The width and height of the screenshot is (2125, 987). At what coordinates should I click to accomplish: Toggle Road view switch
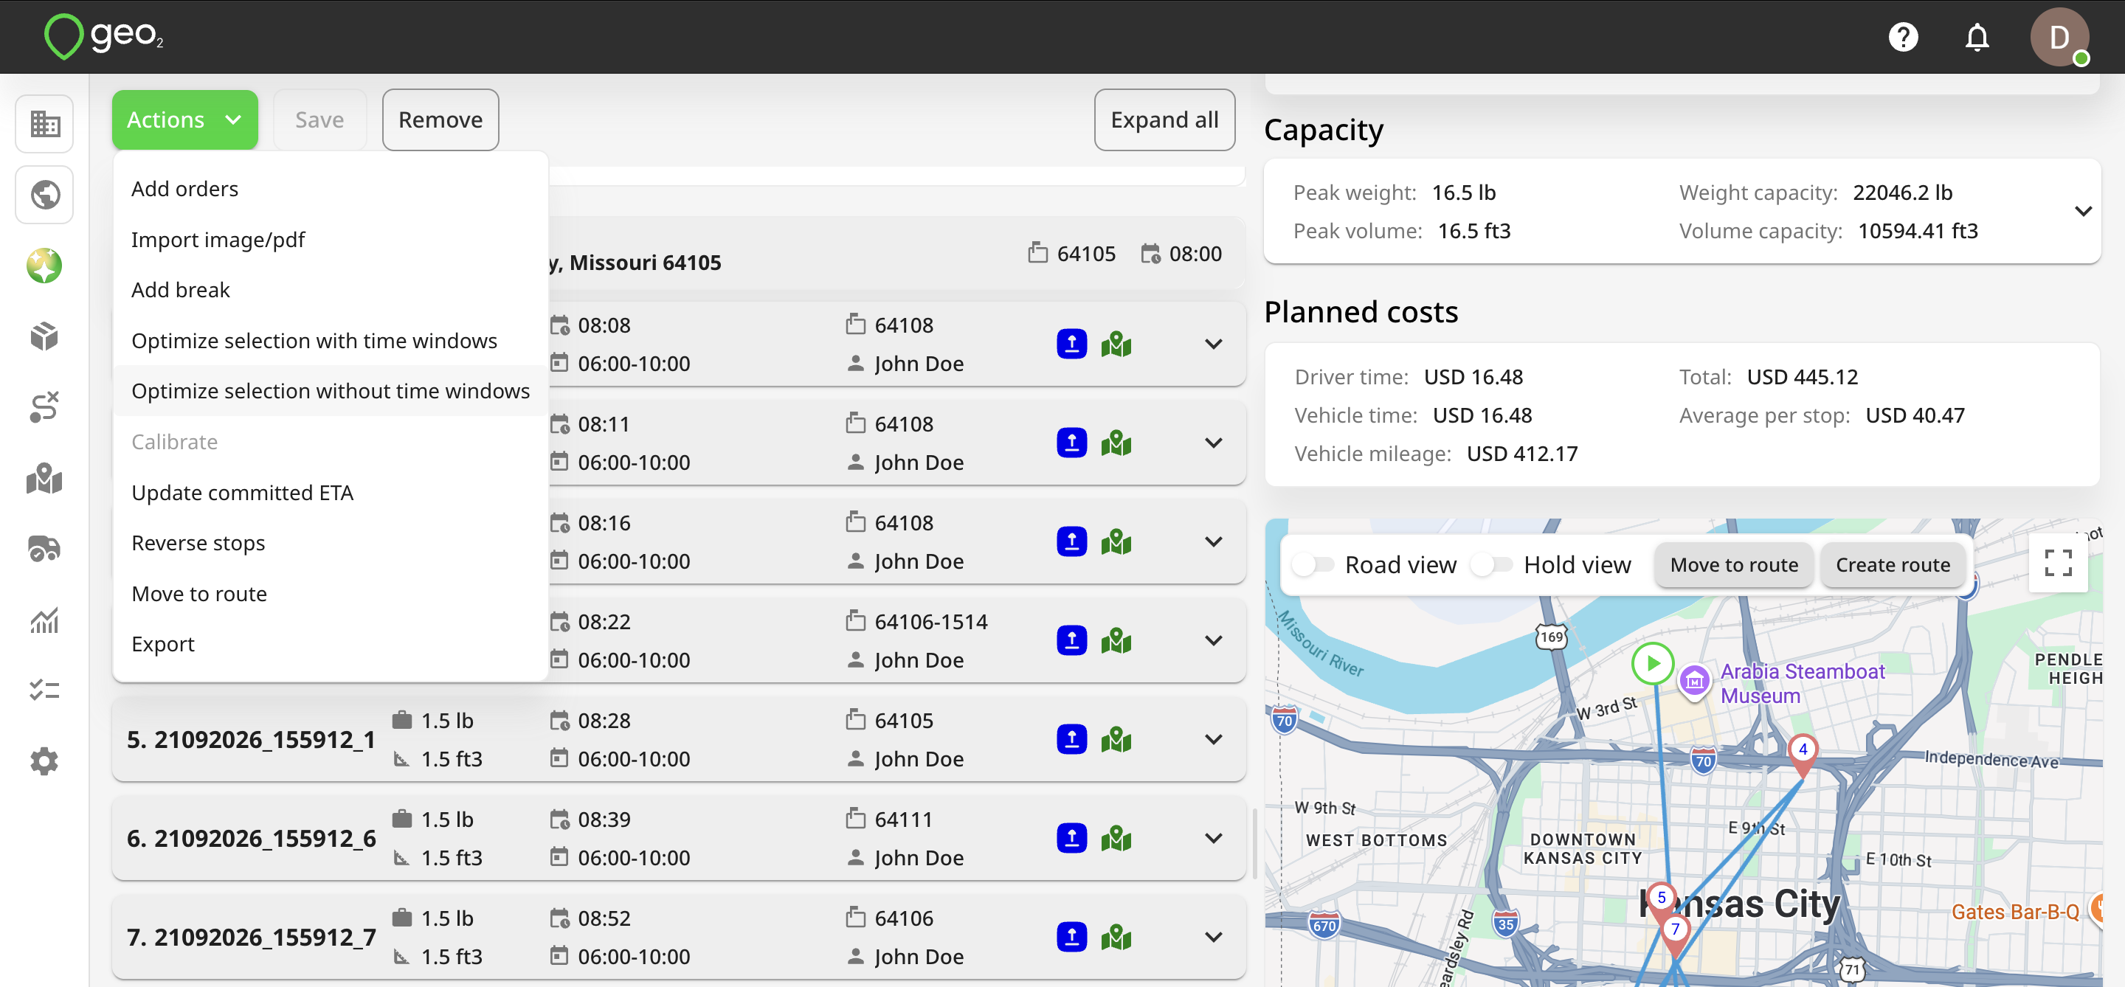pos(1313,565)
